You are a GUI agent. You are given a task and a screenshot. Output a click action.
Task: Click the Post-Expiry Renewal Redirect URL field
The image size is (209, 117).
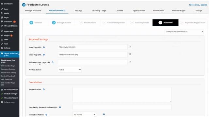pyautogui.click(x=122, y=107)
